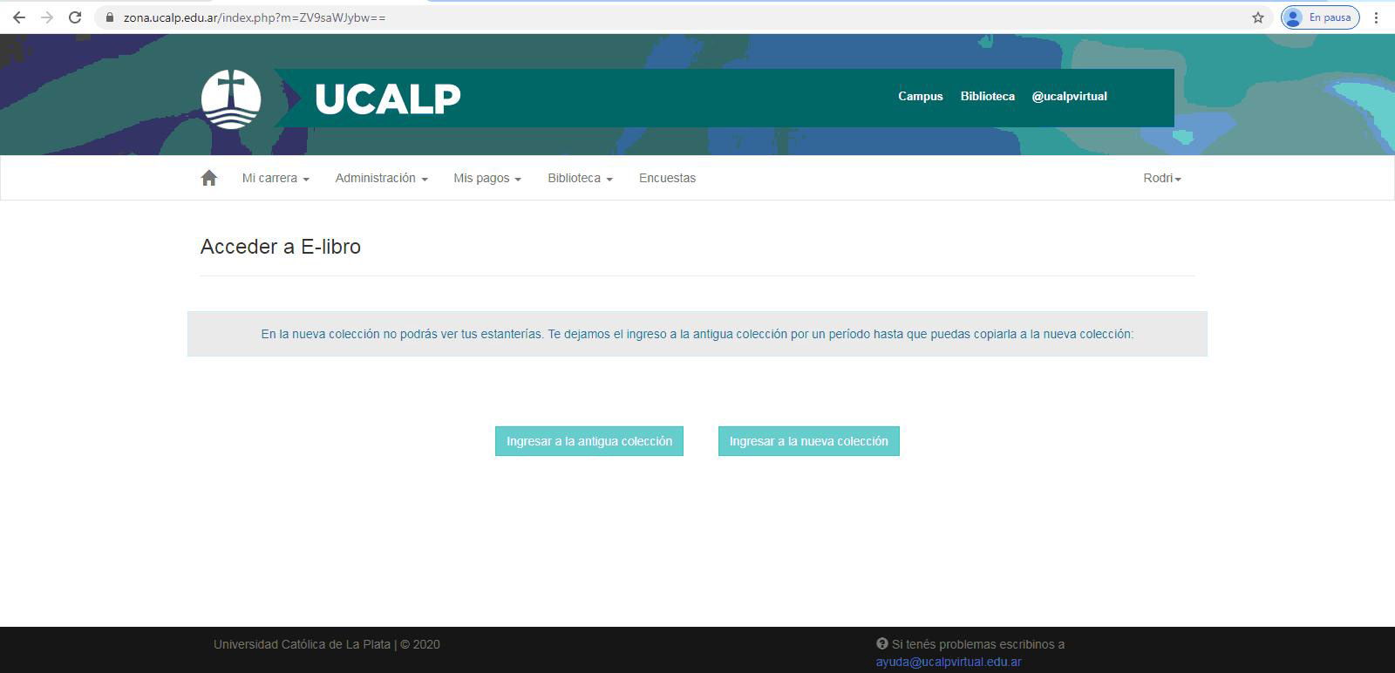Open the Rodri user menu
The height and width of the screenshot is (673, 1395).
click(1161, 178)
